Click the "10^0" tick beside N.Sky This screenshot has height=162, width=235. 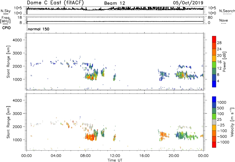[x=18, y=13]
